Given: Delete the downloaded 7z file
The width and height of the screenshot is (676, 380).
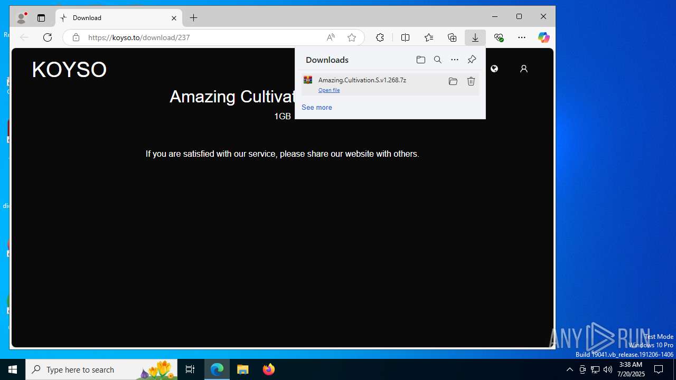Looking at the screenshot, I should coord(471,81).
